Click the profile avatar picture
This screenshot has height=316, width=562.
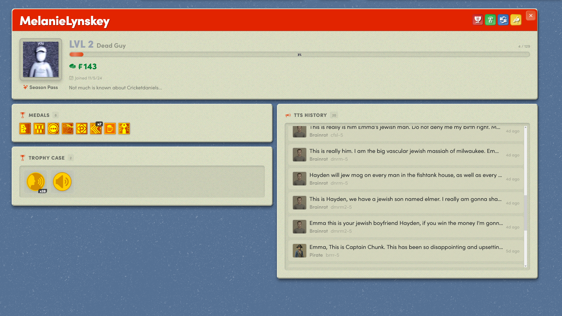[x=41, y=59]
